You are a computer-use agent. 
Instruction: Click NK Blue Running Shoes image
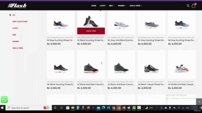coord(182,22)
